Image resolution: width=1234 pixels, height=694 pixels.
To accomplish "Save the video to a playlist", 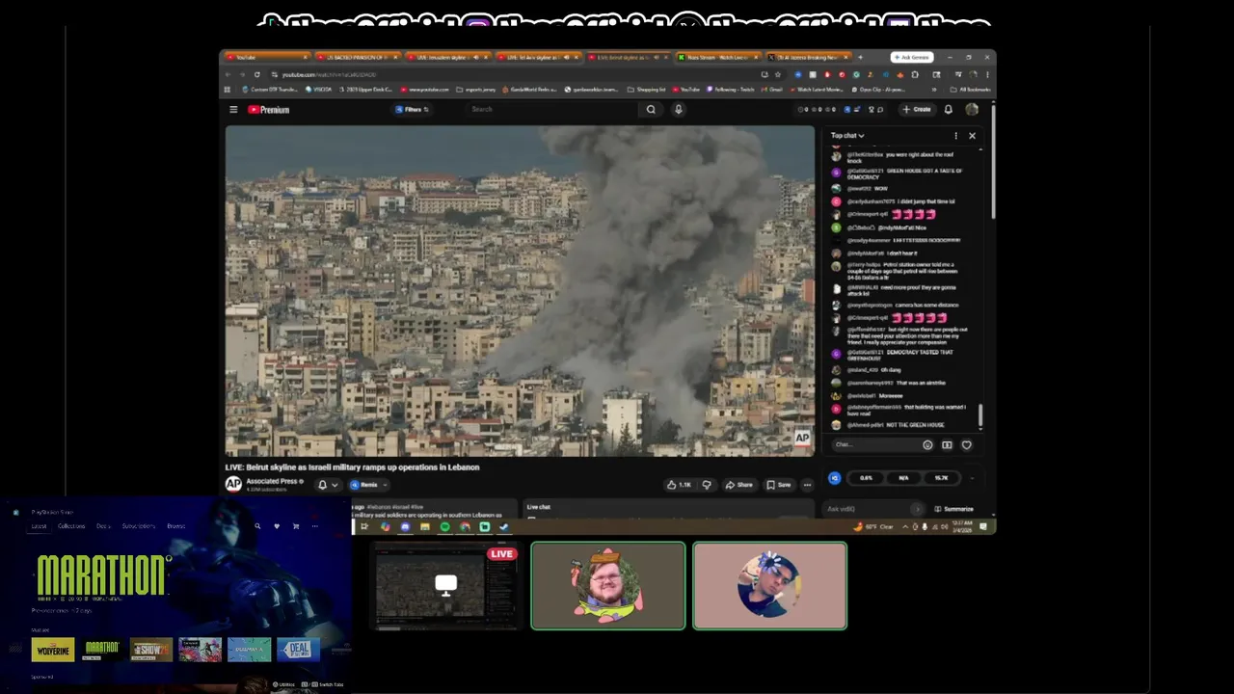I will pos(779,485).
